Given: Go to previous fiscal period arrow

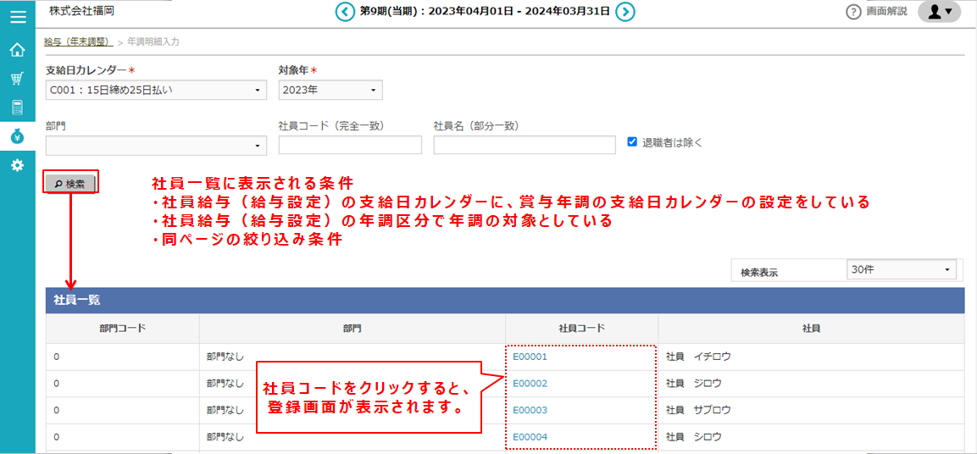Looking at the screenshot, I should coord(345,11).
